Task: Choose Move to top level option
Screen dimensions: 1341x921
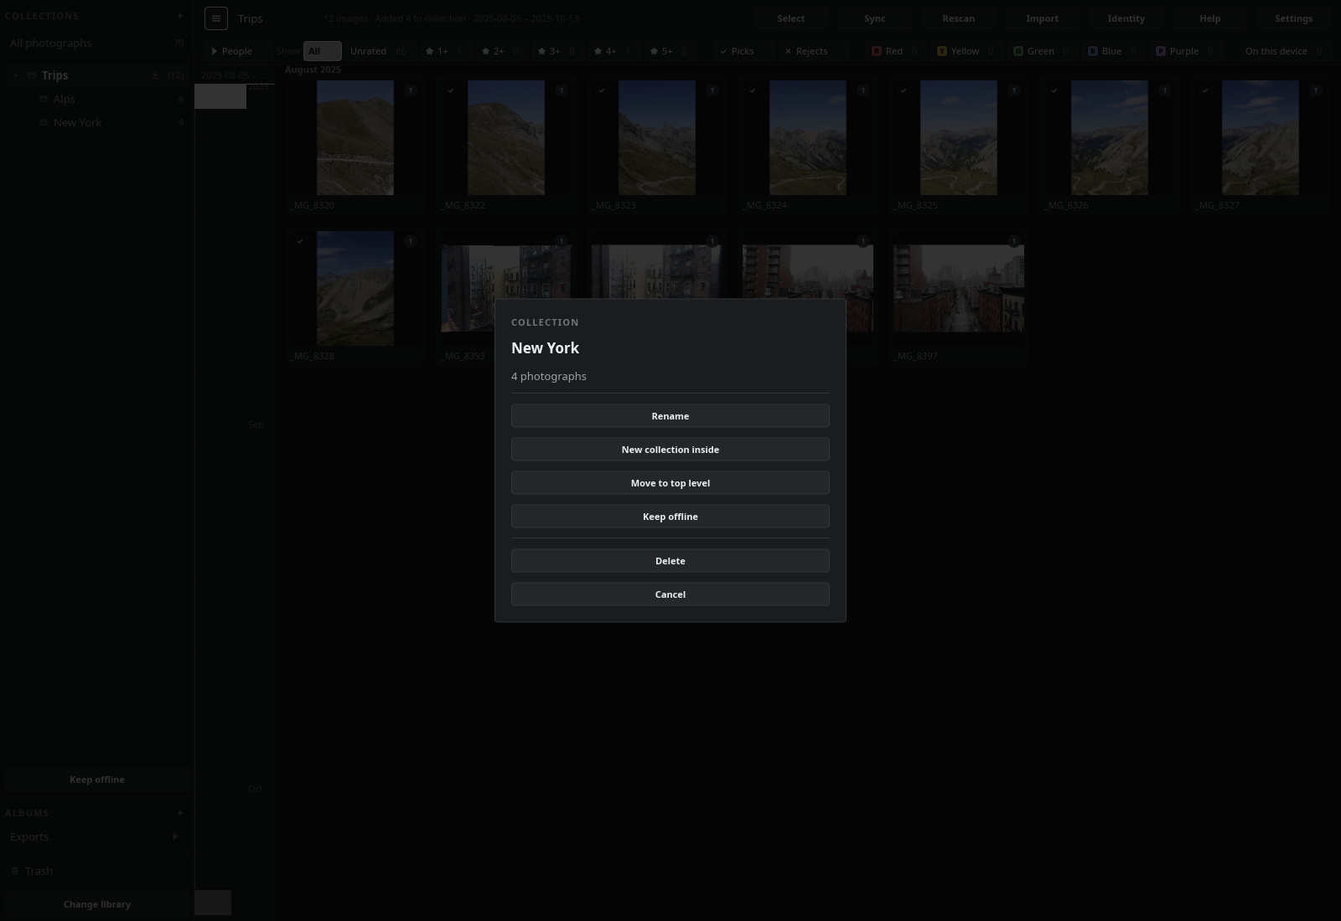Action: [670, 483]
